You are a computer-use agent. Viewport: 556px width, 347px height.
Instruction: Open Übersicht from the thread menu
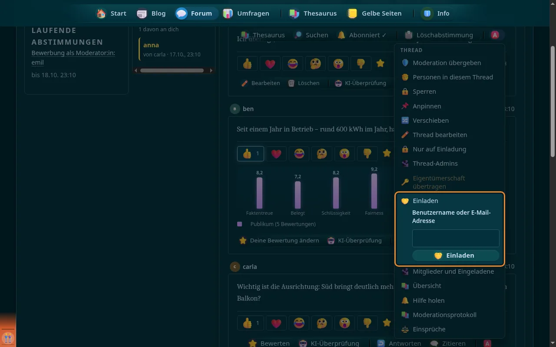(x=449, y=286)
